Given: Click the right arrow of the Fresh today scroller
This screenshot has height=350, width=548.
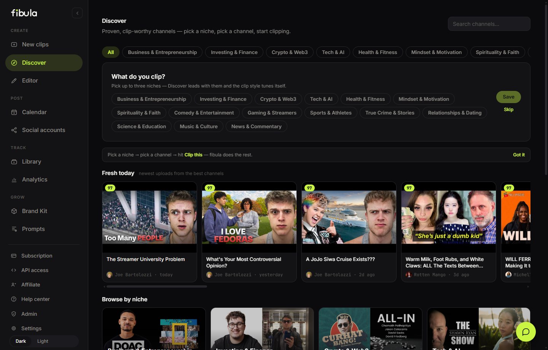Looking at the screenshot, I should (528, 286).
